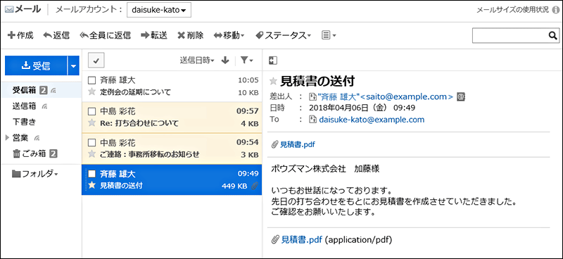Compose new mail with 作成
Screen dimensions: 563x259
click(x=20, y=35)
